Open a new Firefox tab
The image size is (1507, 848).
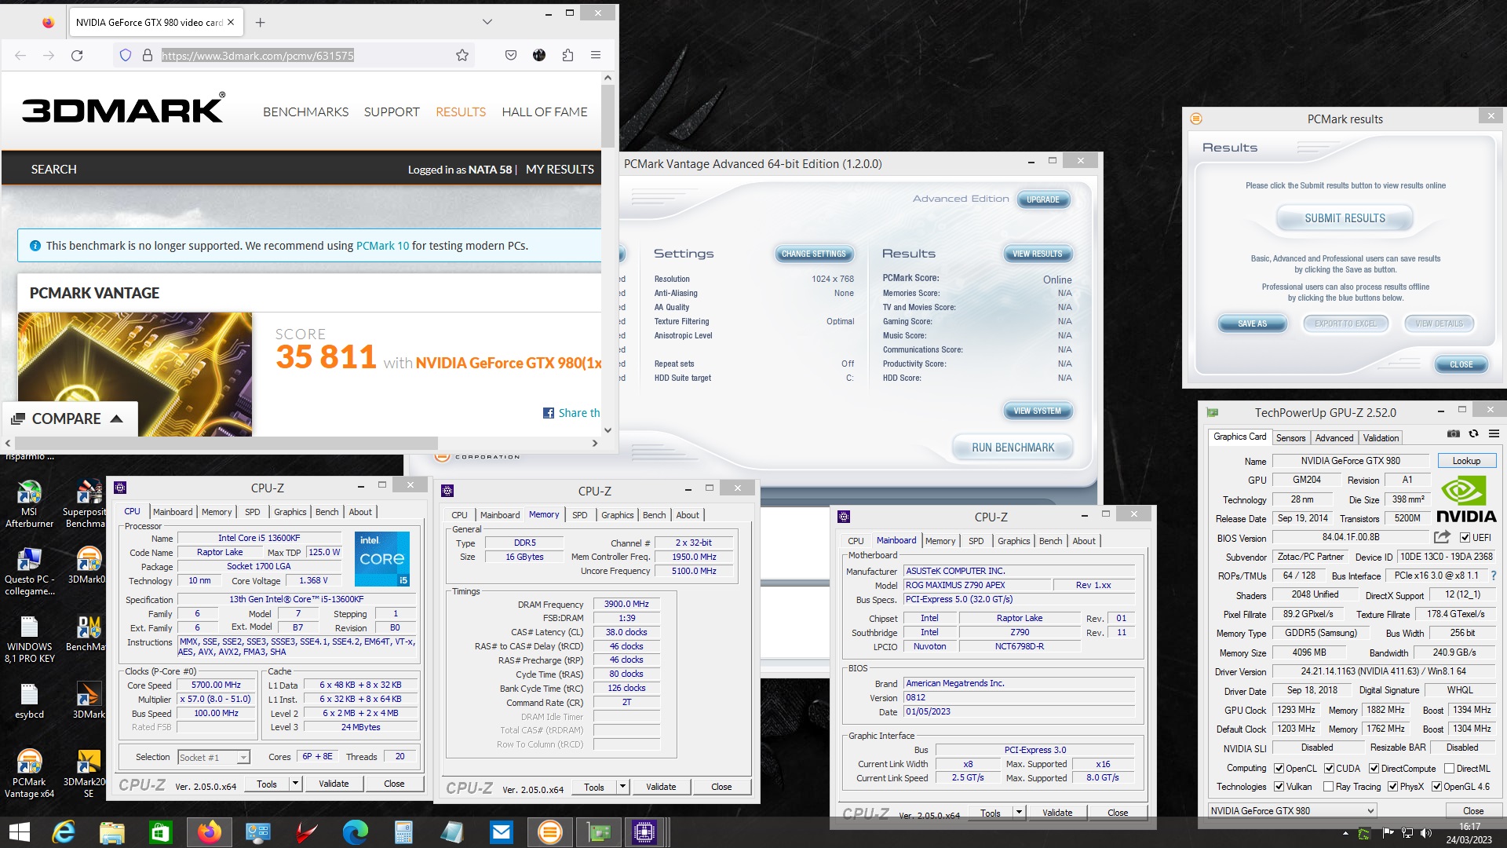tap(261, 22)
